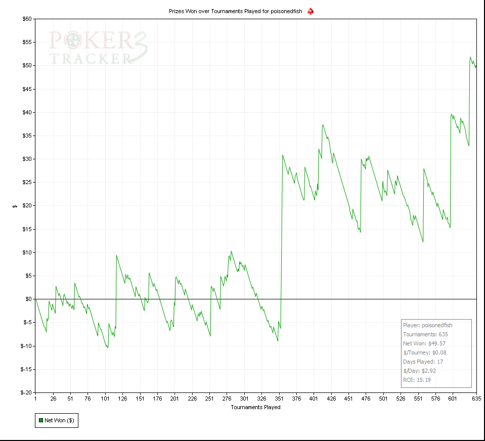The width and height of the screenshot is (485, 441).
Task: Click the '$10' y-axis label
Action: click(27, 253)
